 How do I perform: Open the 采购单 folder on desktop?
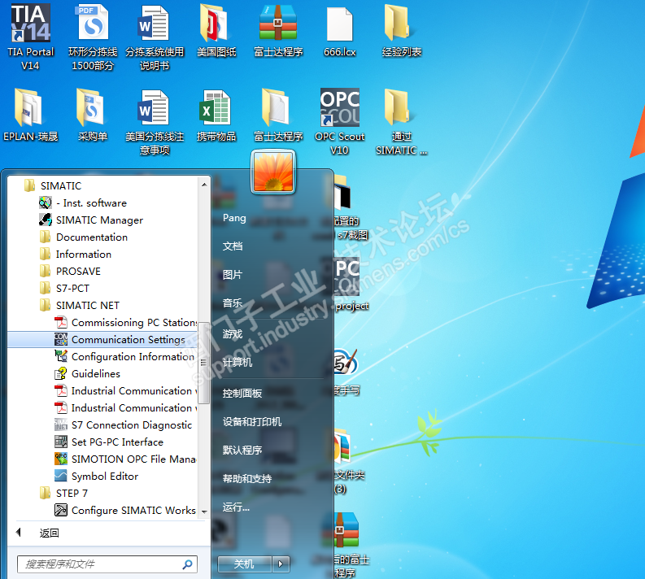(x=93, y=115)
